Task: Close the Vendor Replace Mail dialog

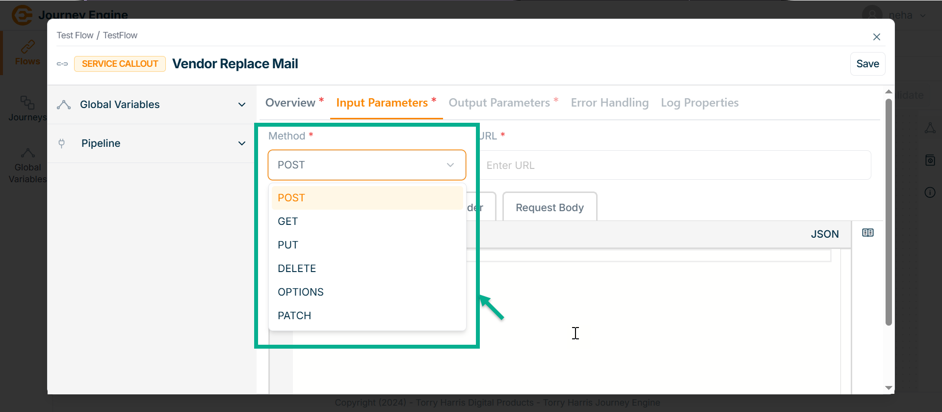Action: 876,37
